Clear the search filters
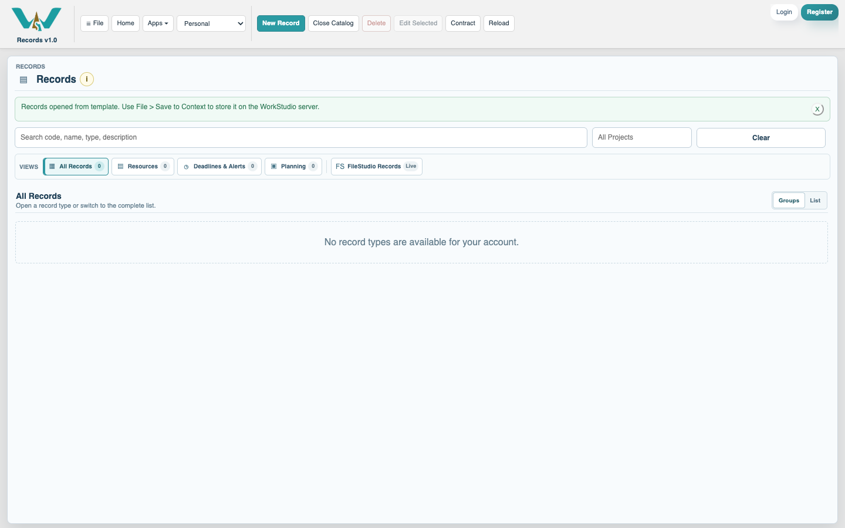845x528 pixels. pyautogui.click(x=761, y=138)
